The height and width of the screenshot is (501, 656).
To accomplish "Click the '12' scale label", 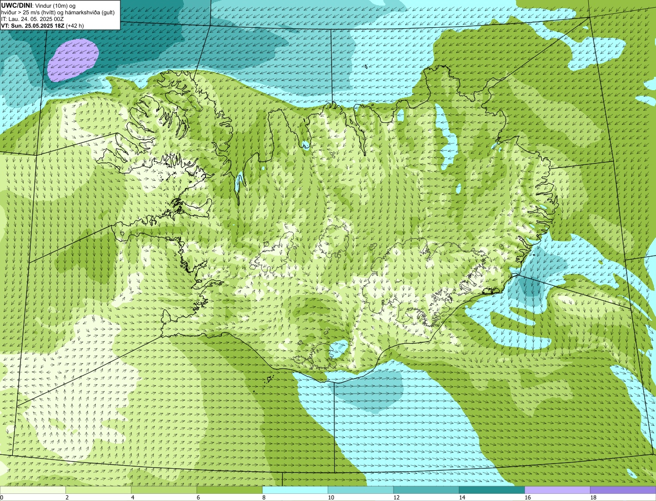I will click(397, 497).
